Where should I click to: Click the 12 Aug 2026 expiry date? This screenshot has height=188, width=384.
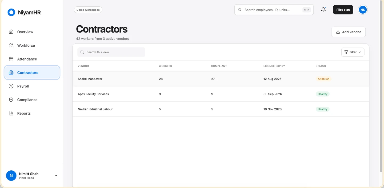click(x=272, y=79)
